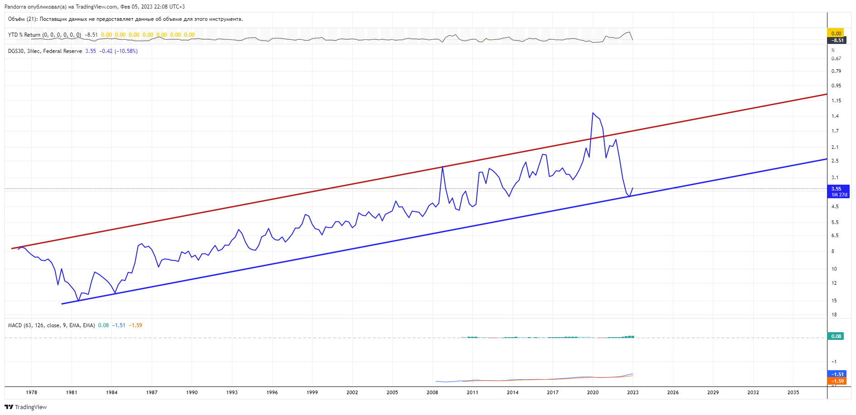This screenshot has height=415, width=856.
Task: Click the 2.5 price scale label
Action: pos(835,161)
